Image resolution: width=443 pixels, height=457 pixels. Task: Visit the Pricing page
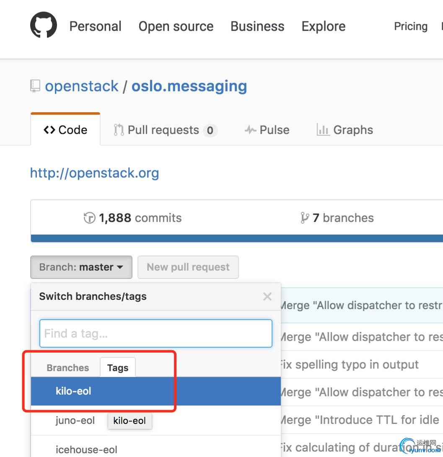411,26
